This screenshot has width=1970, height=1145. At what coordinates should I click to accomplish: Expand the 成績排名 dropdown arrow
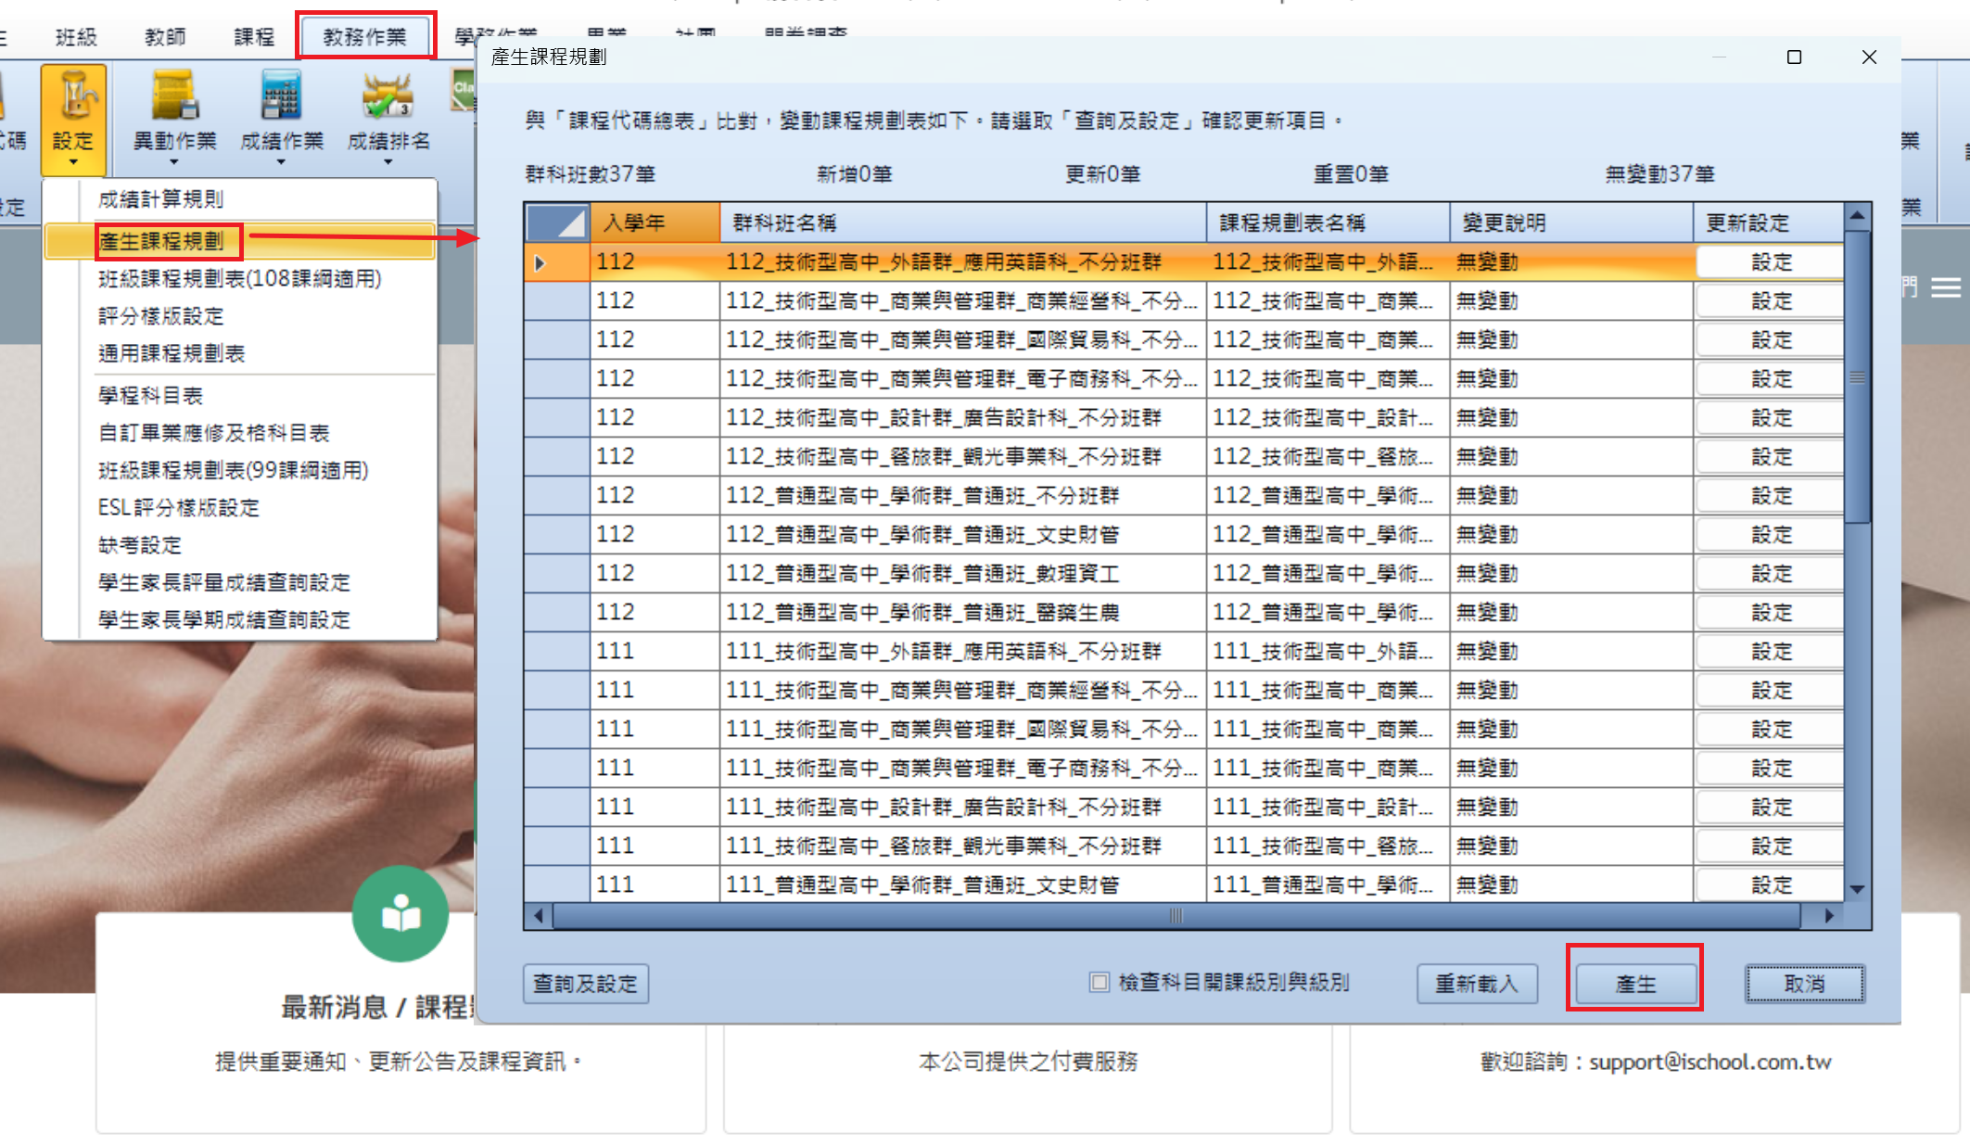(388, 163)
